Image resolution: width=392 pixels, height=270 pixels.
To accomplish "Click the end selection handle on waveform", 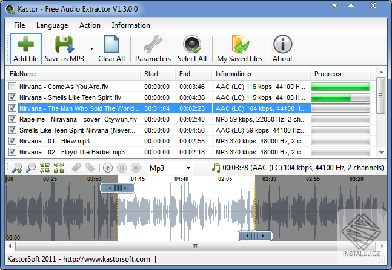I will coord(254,235).
